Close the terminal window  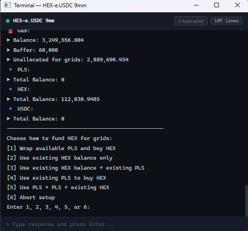(x=238, y=5)
